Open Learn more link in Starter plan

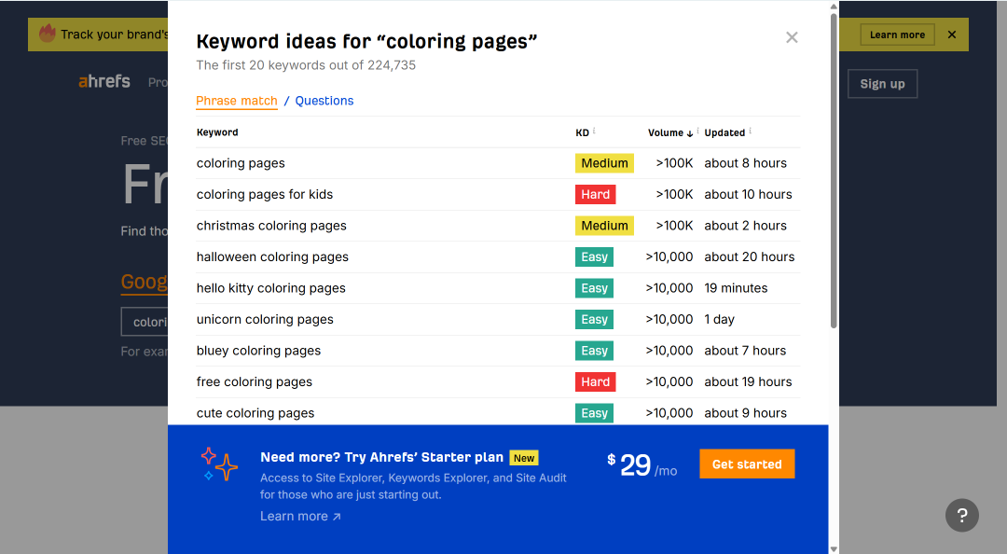tap(300, 516)
